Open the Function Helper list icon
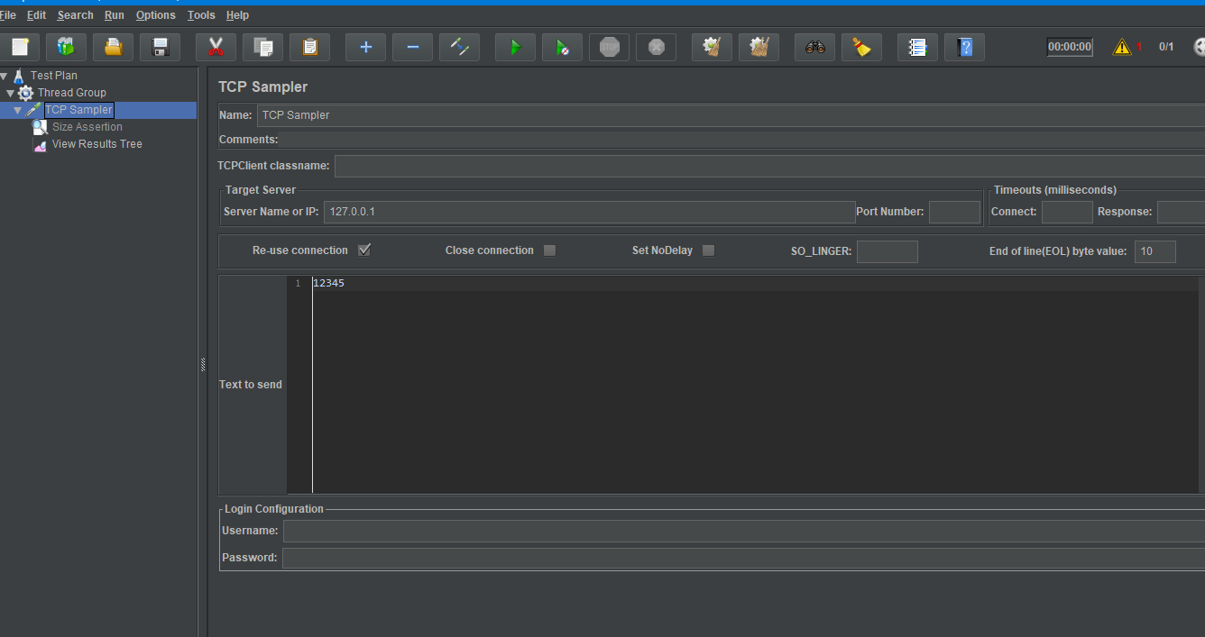 [917, 47]
